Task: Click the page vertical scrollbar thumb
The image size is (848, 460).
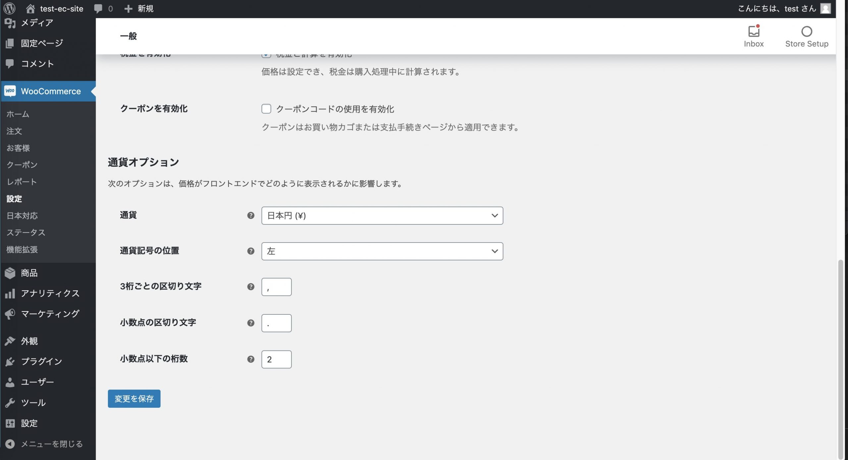Action: [x=840, y=359]
